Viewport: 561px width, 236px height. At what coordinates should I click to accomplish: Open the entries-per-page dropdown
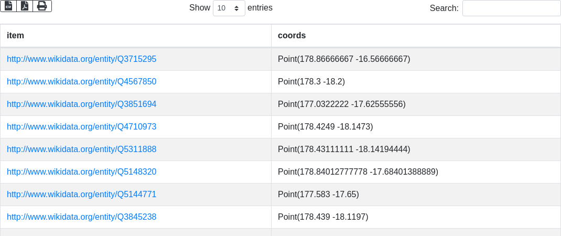[x=229, y=8]
